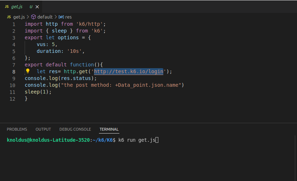
Task: Click the 'k6/http' import string
Action: click(89, 24)
